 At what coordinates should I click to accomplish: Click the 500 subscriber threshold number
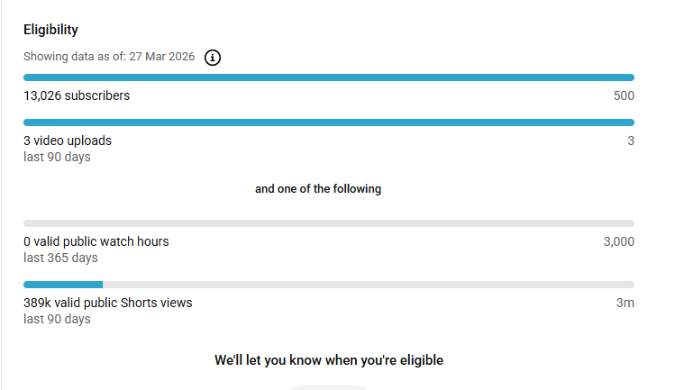click(624, 95)
